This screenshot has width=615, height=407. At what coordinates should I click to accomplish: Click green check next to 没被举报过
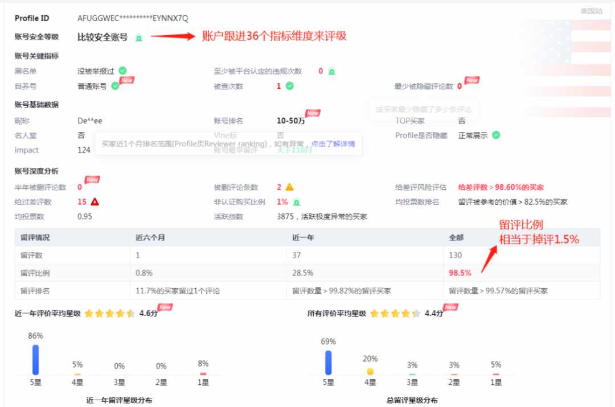click(123, 71)
